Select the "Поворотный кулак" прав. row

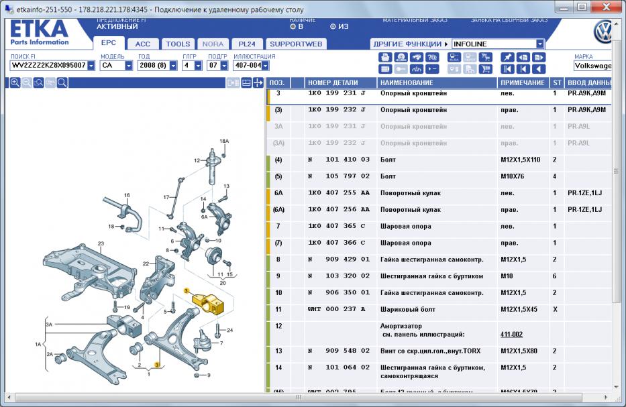coord(439,209)
